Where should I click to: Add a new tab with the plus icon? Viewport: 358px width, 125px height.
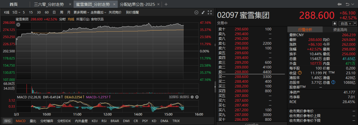coord(166,4)
